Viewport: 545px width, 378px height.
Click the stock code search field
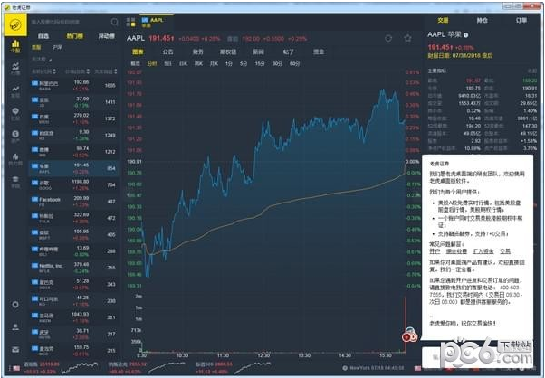70,22
